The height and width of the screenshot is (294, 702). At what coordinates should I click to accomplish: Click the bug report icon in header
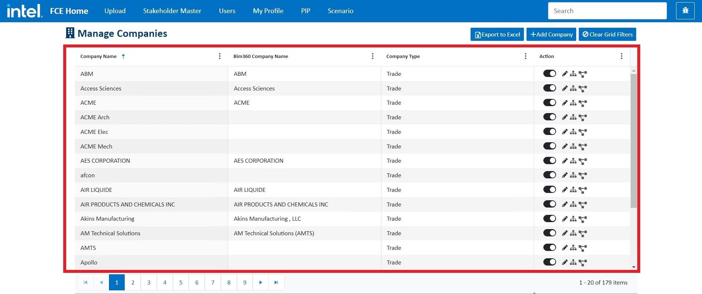685,11
